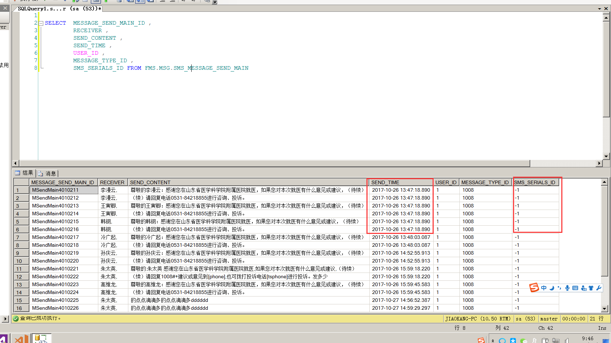The height and width of the screenshot is (343, 611).
Task: Open the toolbar overflow options dropdown
Action: pyautogui.click(x=215, y=2)
